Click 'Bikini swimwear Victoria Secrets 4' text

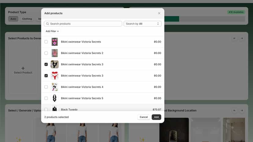82,87
